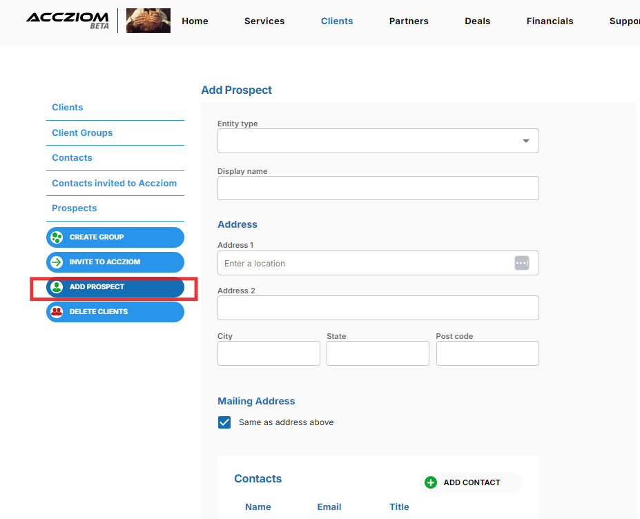
Task: Click the Delete Clients button
Action: pos(115,312)
